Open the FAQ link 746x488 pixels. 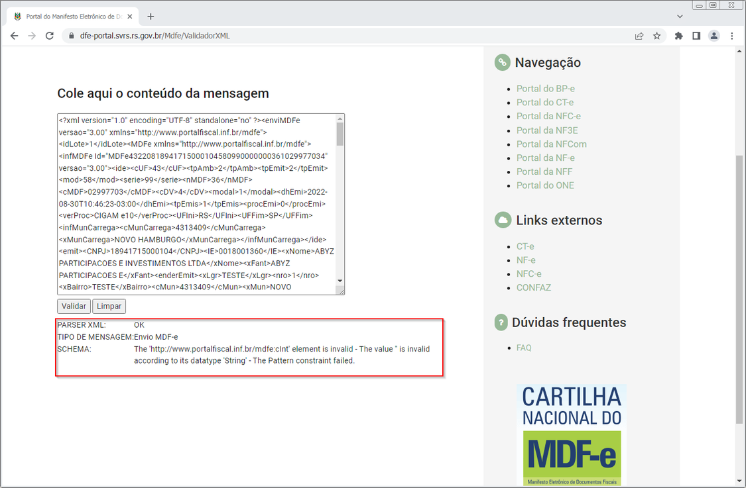point(524,348)
